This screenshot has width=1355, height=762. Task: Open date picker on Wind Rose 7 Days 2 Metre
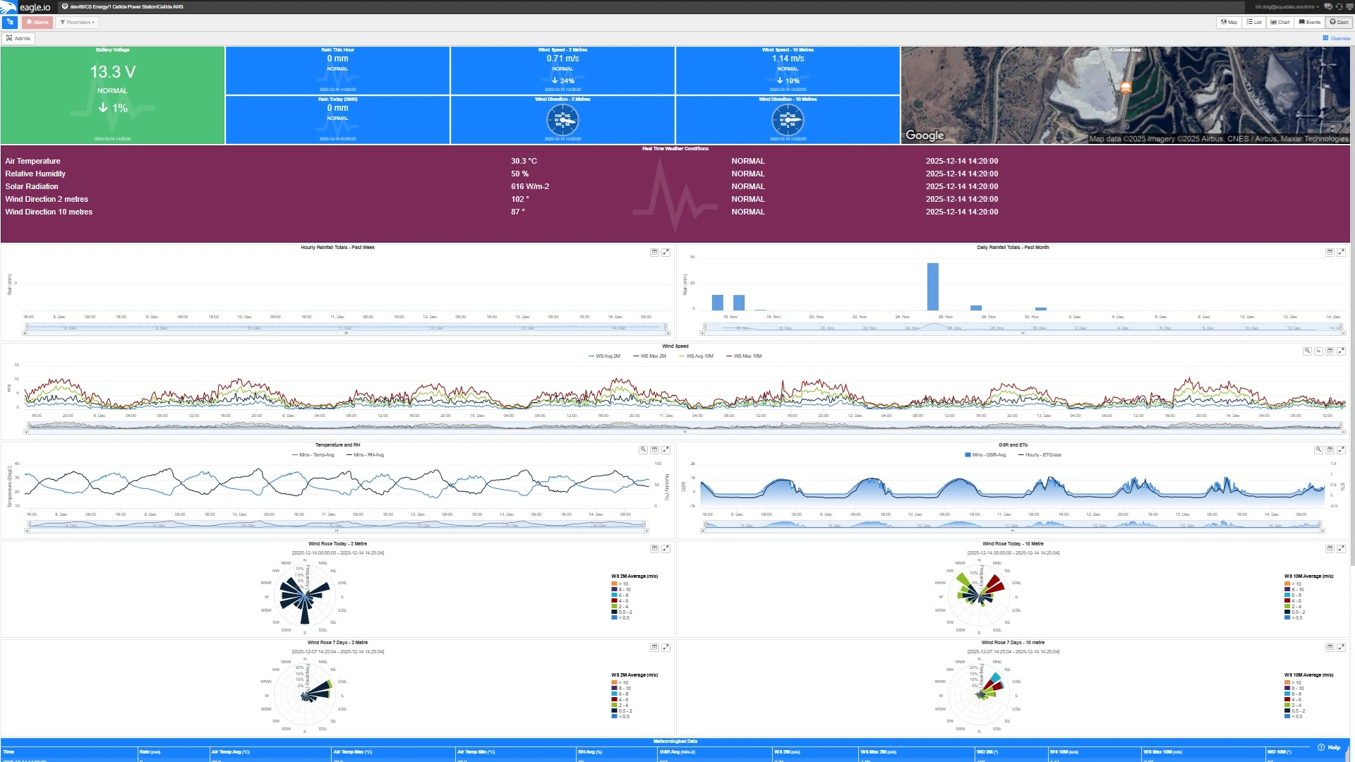654,648
